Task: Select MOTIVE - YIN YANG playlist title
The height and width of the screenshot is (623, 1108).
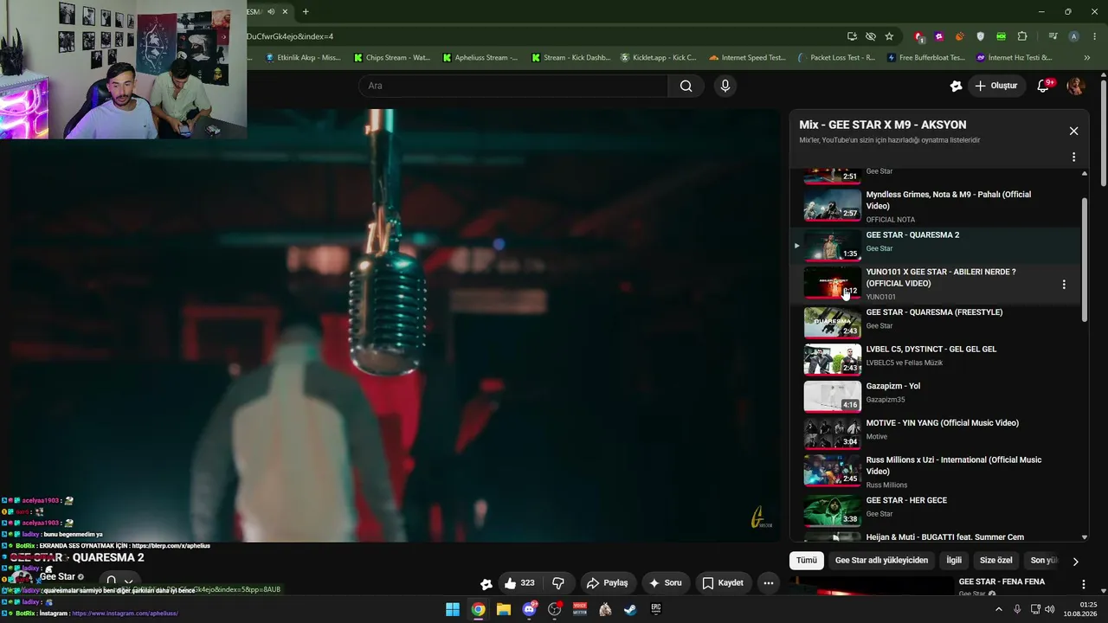Action: point(943,423)
